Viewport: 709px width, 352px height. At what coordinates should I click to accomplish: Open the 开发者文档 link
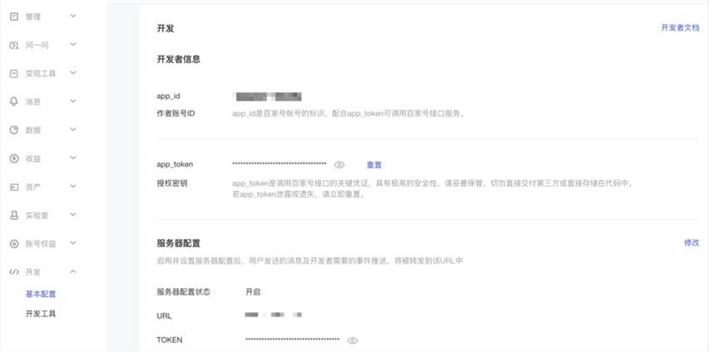[680, 28]
